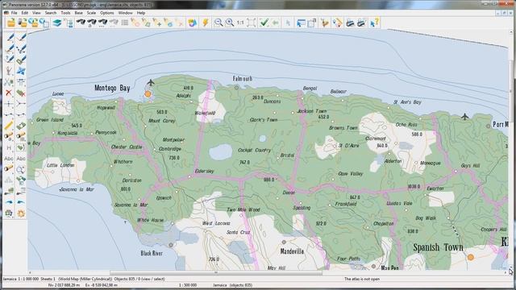
Task: Click the clipboard copy toolbar icon
Action: 312,23
